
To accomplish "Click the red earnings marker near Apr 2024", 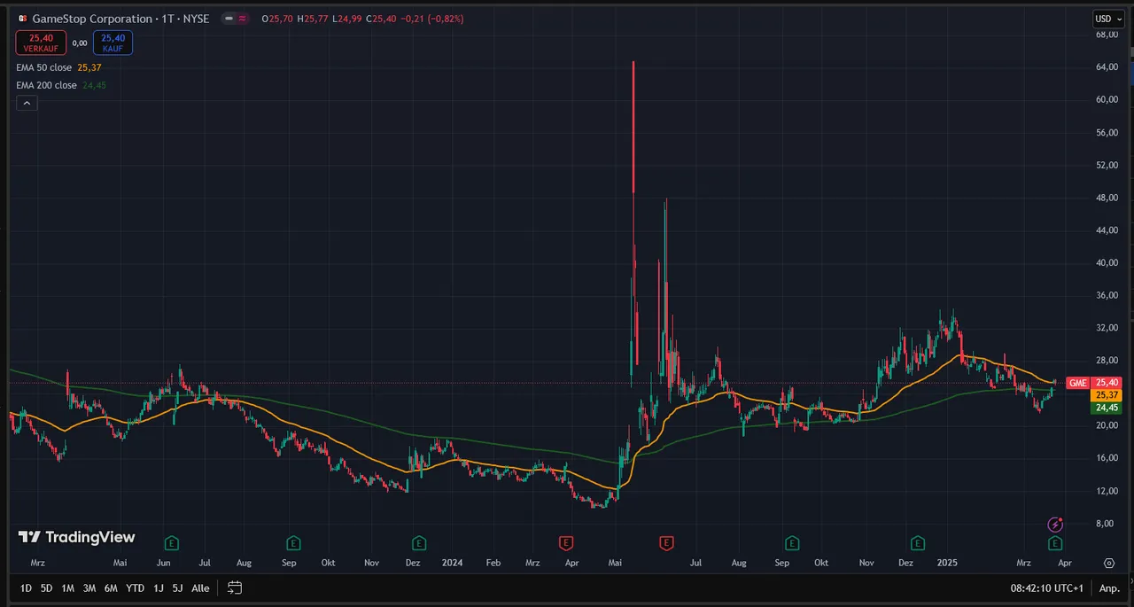I will (565, 542).
